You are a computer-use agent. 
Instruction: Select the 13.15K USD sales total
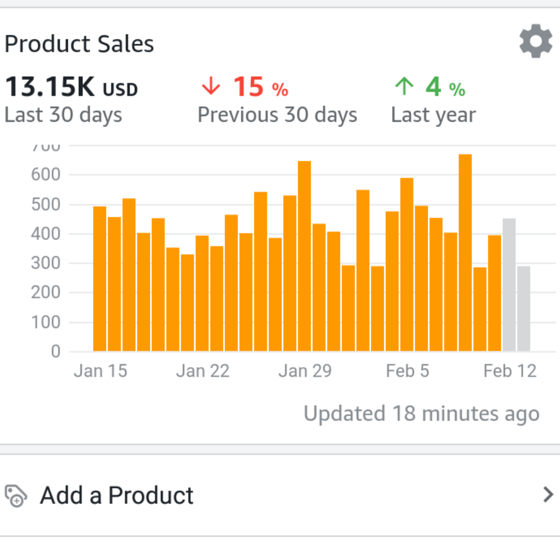pos(71,87)
